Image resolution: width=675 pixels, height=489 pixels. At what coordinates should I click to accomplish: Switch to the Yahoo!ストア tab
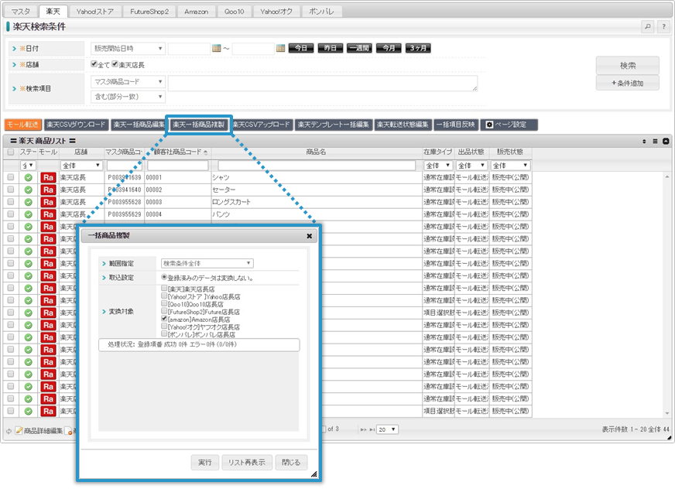pyautogui.click(x=94, y=12)
